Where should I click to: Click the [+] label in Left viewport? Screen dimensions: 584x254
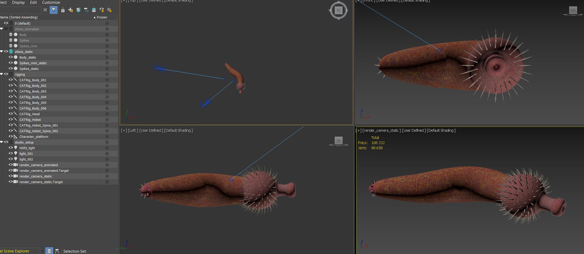(124, 131)
